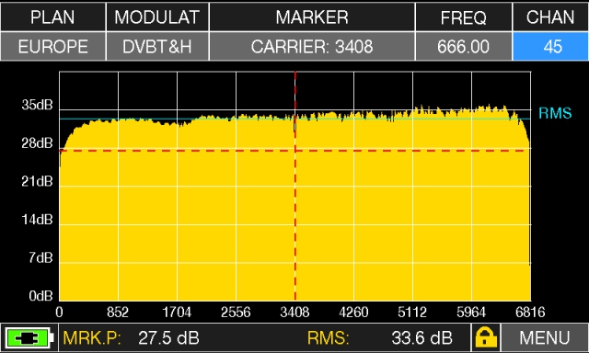This screenshot has width=589, height=353.
Task: Click the 5112 carrier axis label
Action: [412, 313]
